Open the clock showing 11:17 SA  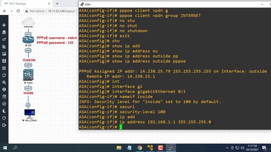click(x=252, y=148)
